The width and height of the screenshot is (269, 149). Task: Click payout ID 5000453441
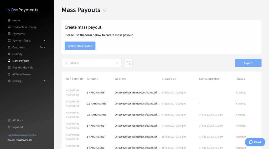coord(73,123)
